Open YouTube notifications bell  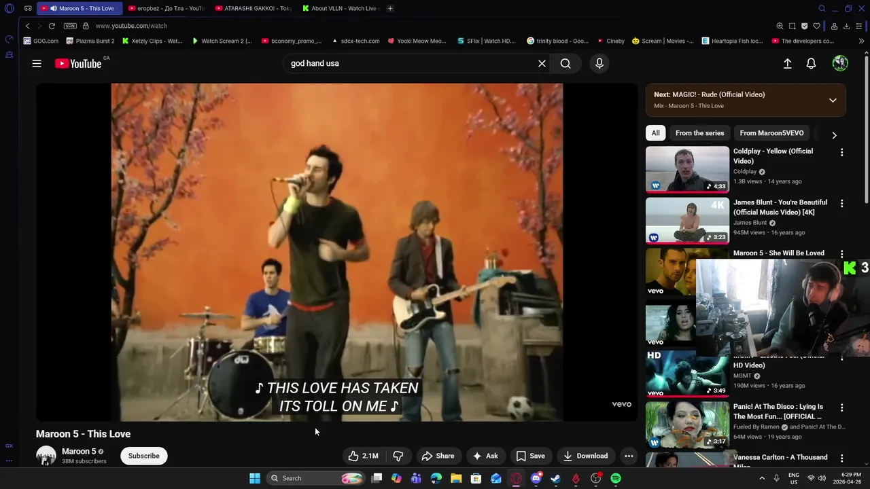811,63
